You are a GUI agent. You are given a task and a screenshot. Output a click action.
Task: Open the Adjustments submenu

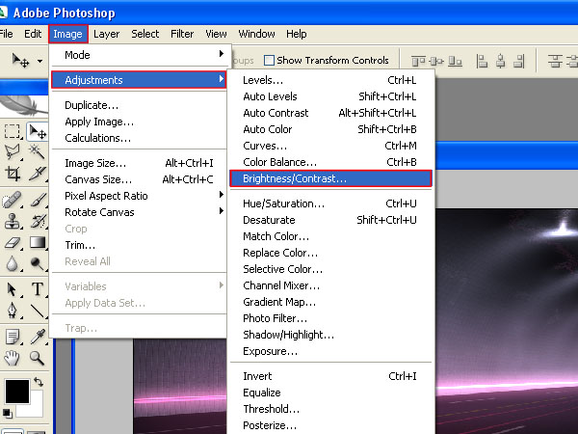coord(139,80)
